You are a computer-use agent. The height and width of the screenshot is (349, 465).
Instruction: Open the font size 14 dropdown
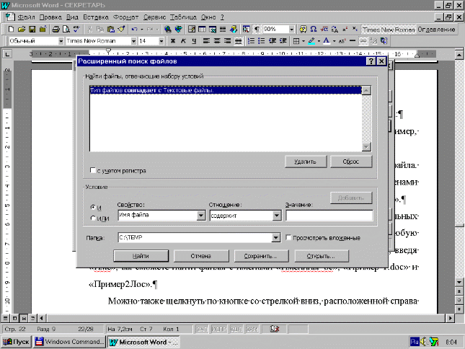(x=161, y=41)
